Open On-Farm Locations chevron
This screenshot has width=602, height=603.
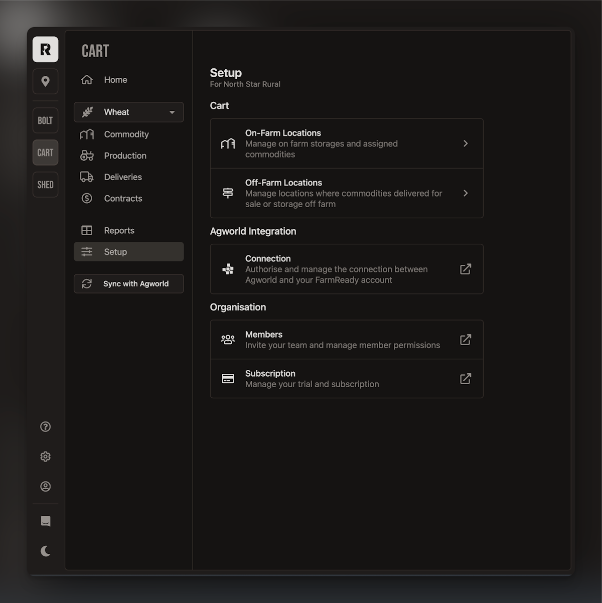pos(465,143)
